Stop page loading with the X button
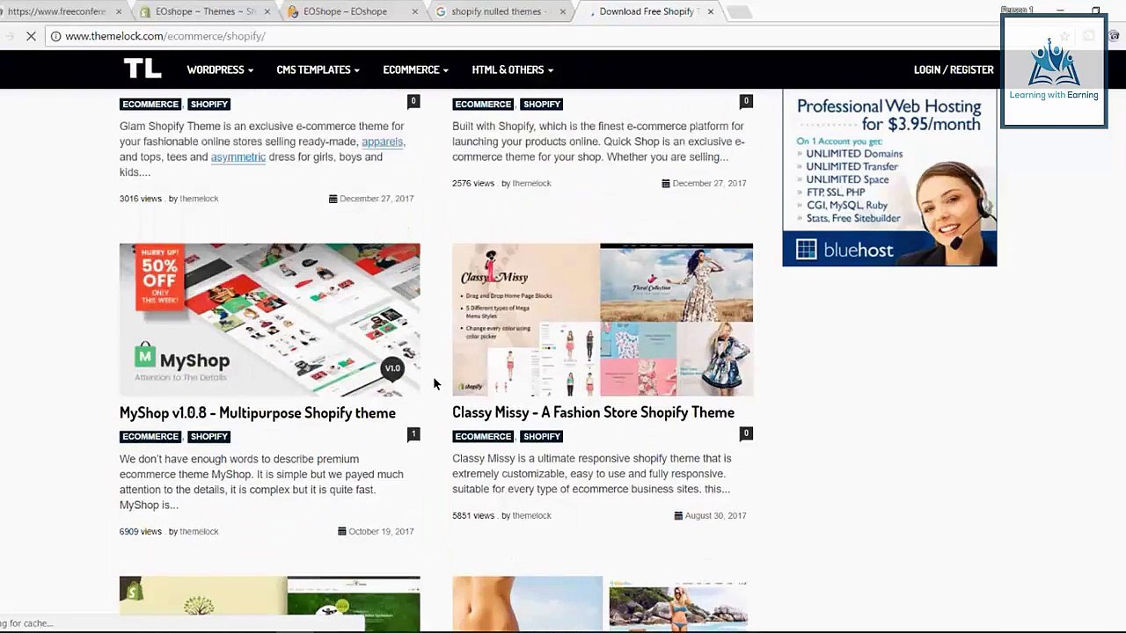The height and width of the screenshot is (633, 1126). 32,36
